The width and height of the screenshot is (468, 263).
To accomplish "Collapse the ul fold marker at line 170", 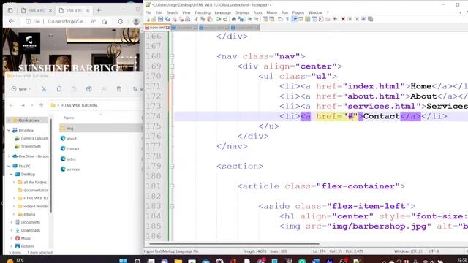I will pyautogui.click(x=172, y=76).
